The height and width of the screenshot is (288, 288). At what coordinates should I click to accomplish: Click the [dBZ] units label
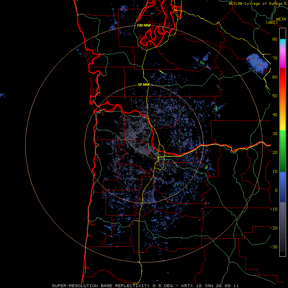(272, 22)
